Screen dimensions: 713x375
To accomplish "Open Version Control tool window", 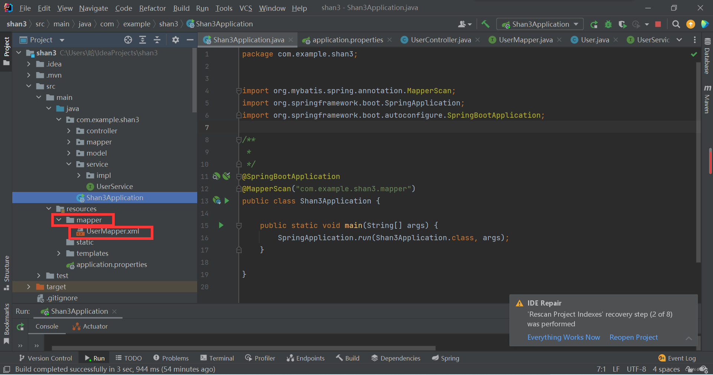I will 46,358.
